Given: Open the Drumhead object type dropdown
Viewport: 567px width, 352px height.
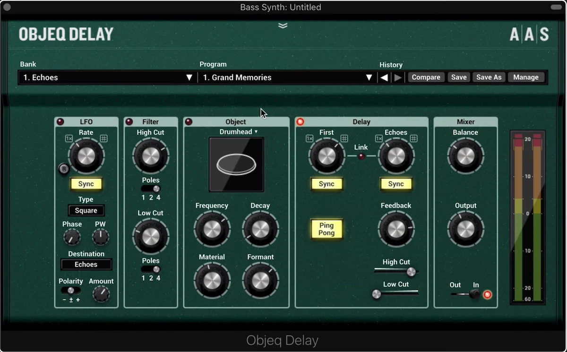Looking at the screenshot, I should (239, 132).
